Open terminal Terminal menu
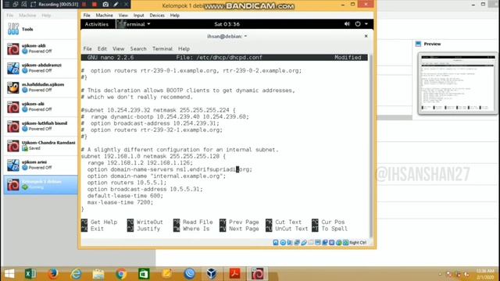The image size is (500, 281). (x=162, y=48)
